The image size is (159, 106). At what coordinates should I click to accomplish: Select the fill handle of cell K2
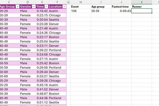click(152, 13)
